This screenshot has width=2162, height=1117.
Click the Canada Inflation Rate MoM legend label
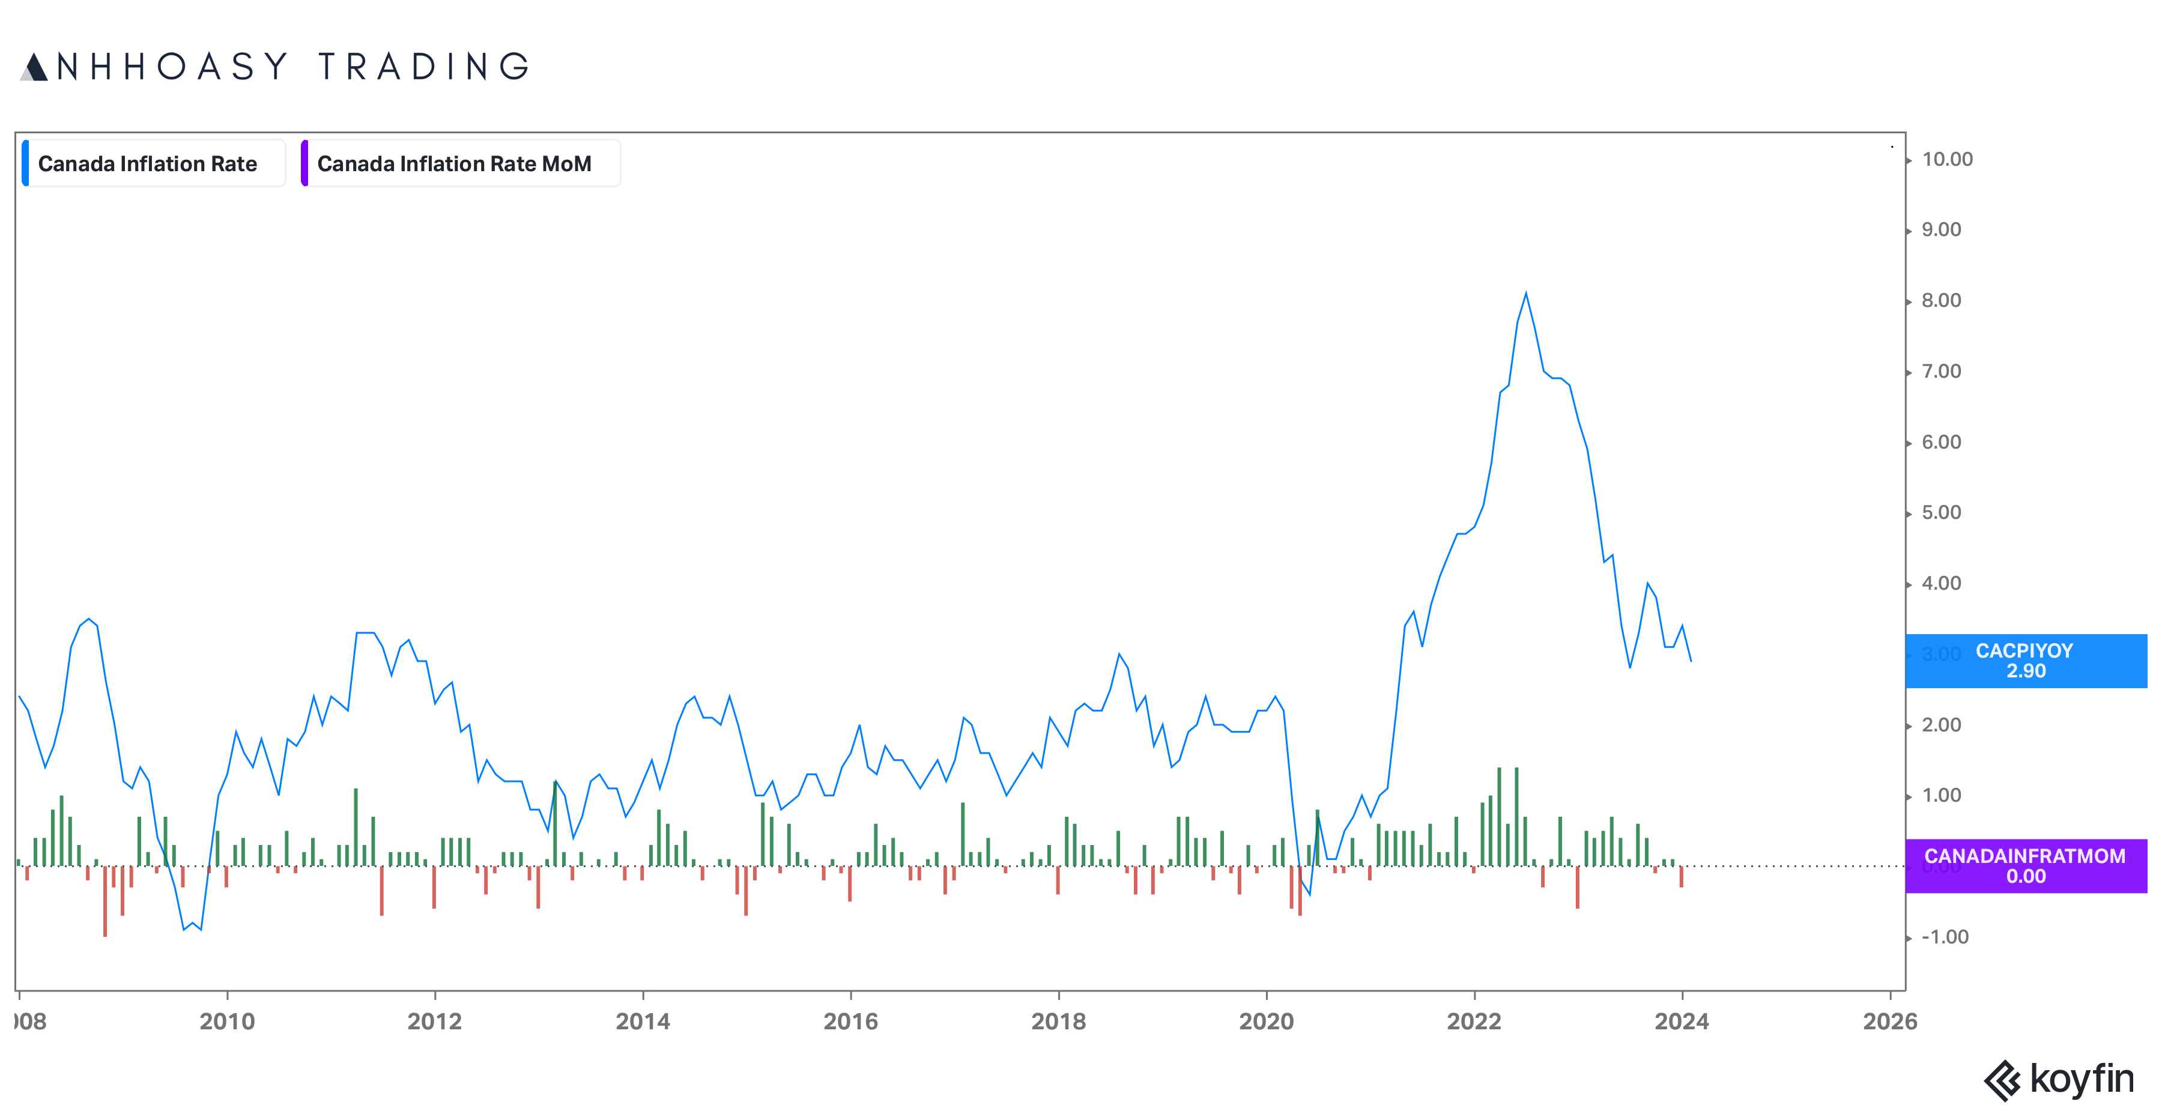pos(454,164)
